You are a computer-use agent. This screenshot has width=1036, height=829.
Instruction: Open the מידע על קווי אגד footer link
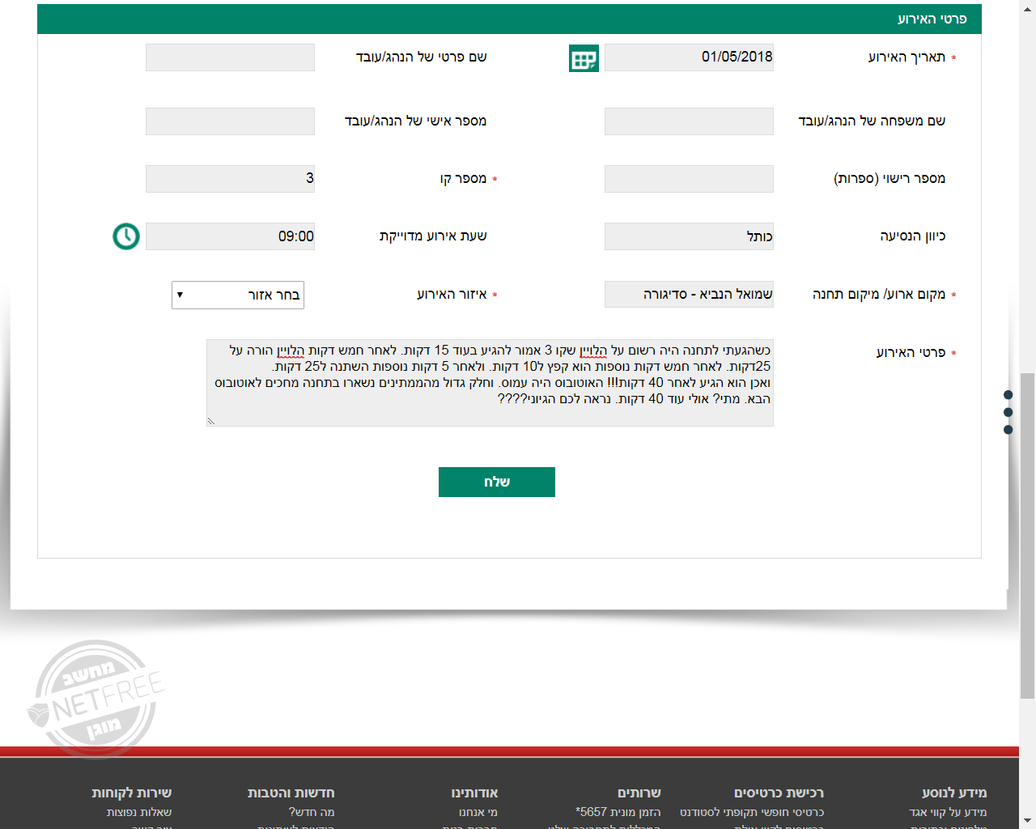pyautogui.click(x=948, y=812)
